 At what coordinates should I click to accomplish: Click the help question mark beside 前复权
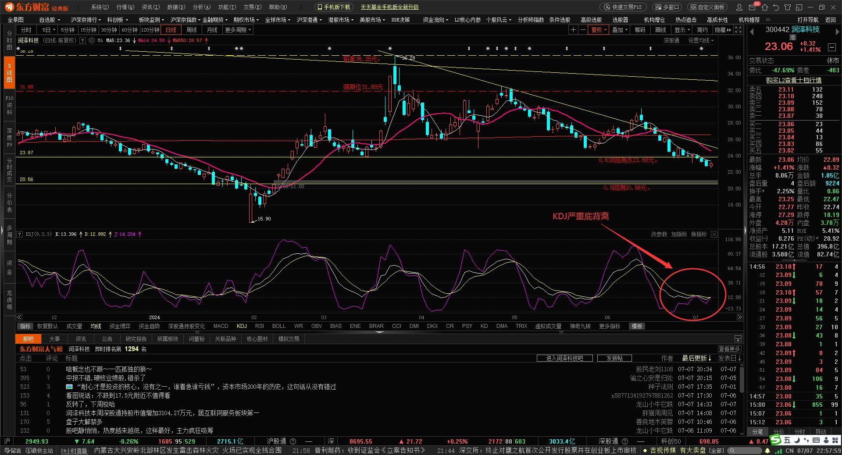pos(82,40)
